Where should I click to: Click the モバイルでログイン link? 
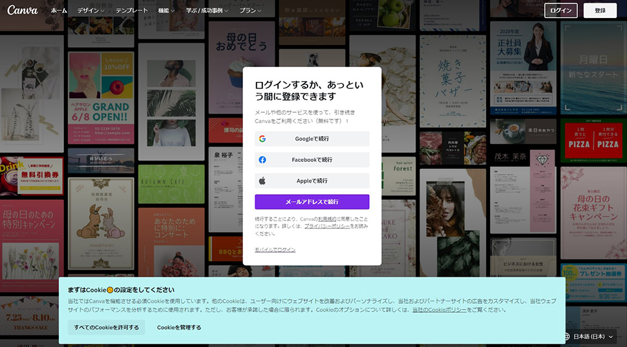(275, 250)
